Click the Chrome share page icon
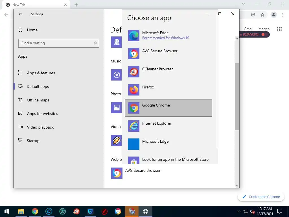 [x=253, y=15]
